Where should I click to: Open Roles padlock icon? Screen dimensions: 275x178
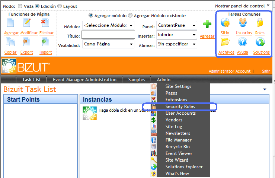(x=260, y=23)
